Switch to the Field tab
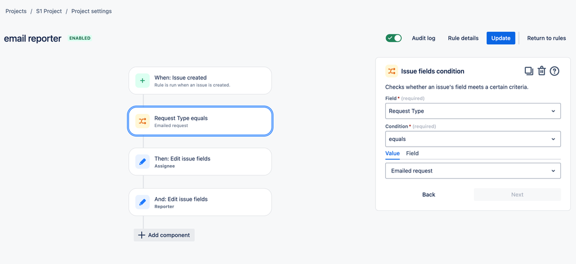 412,154
